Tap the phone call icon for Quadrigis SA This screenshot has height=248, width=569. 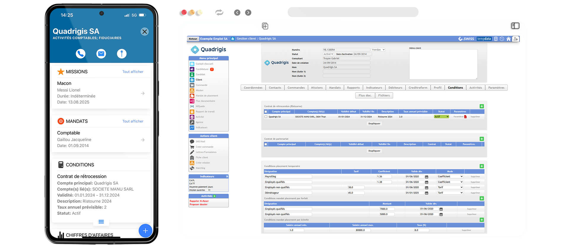point(81,54)
